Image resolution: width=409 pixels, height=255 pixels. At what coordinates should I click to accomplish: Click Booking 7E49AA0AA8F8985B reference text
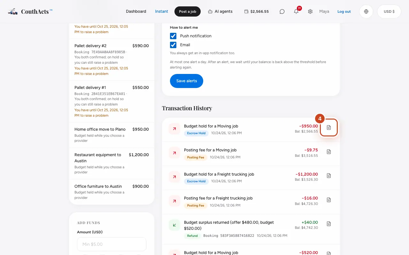[x=100, y=52]
